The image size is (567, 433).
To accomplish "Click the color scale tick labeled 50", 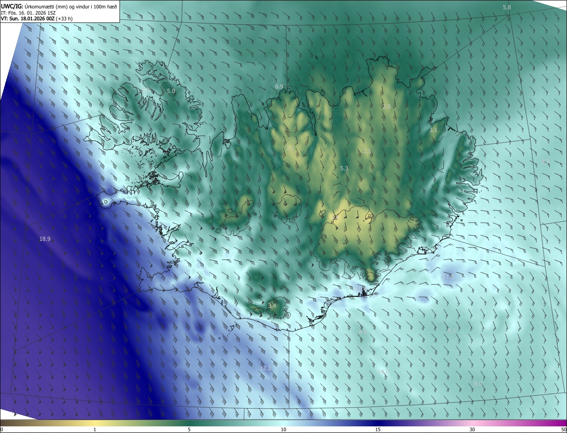I will pyautogui.click(x=563, y=429).
